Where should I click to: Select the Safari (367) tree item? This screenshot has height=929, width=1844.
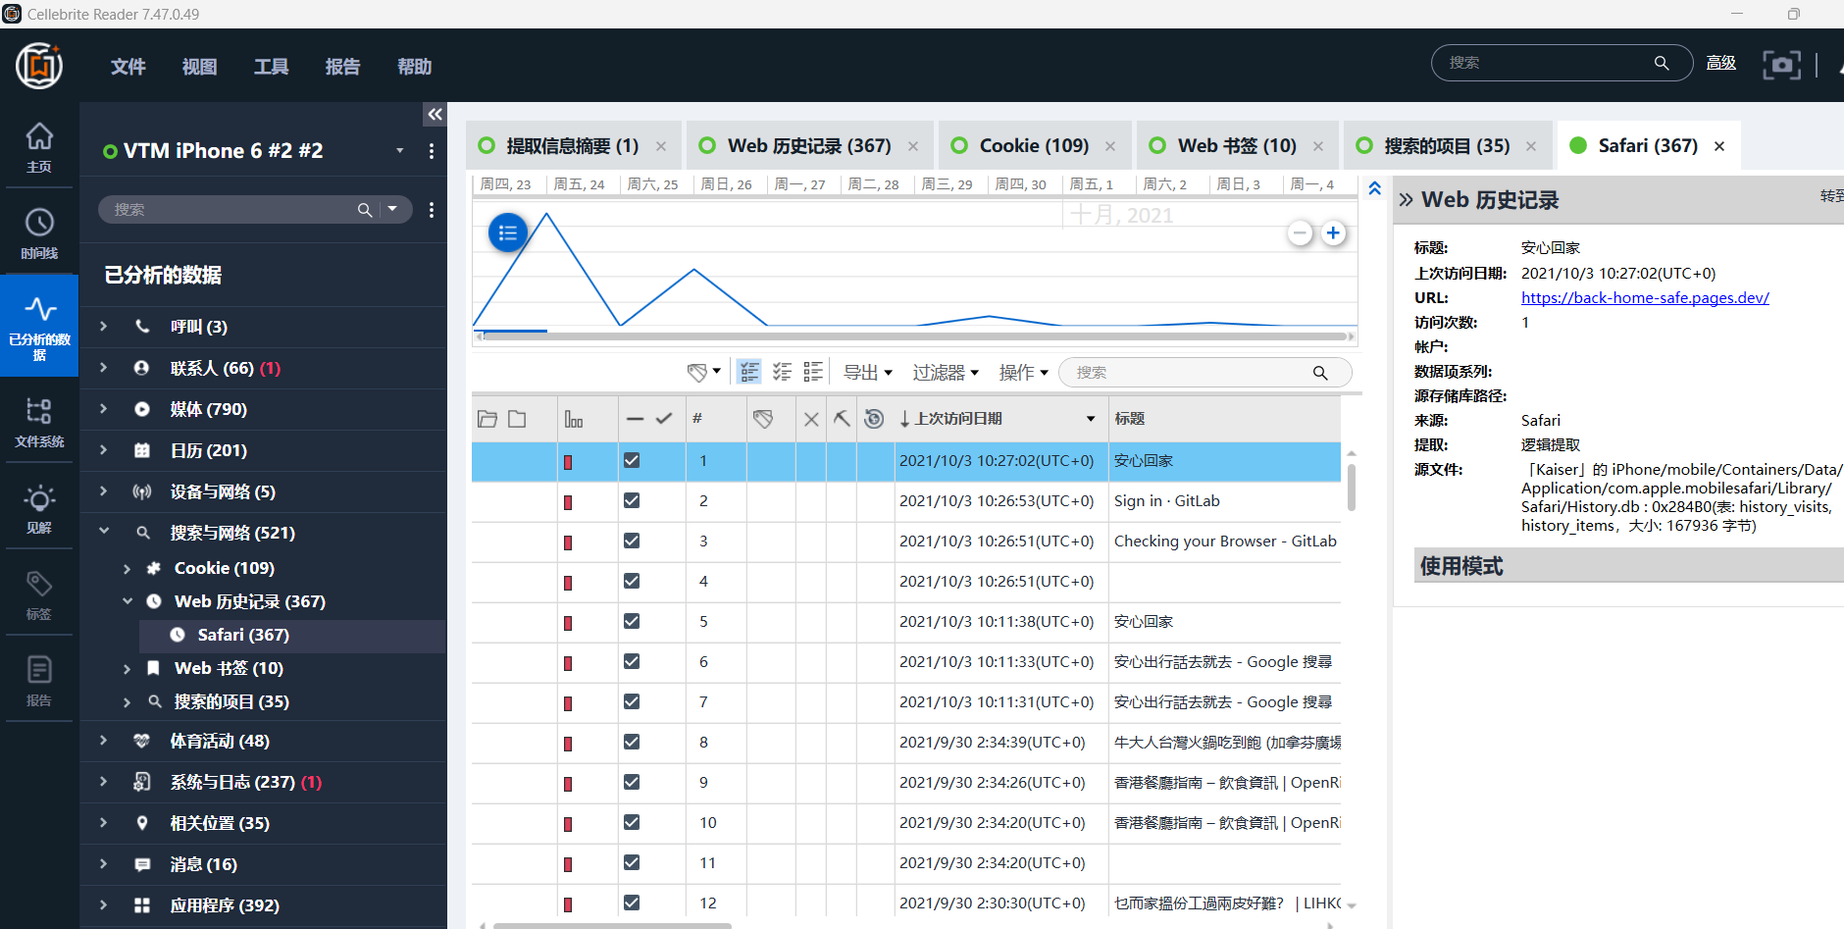(x=291, y=636)
